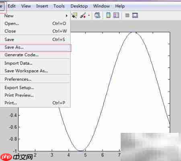
Task: Select the Save As... menu entry
Action: click(35, 47)
